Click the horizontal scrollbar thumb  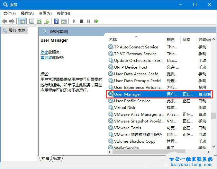click(149, 152)
